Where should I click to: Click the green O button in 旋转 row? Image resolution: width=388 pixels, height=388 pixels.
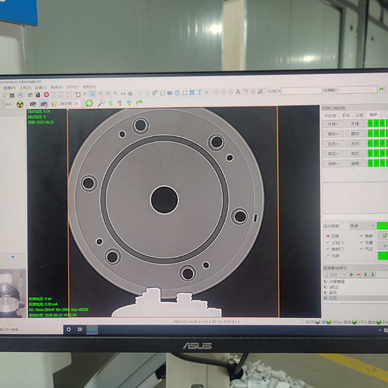point(382,163)
